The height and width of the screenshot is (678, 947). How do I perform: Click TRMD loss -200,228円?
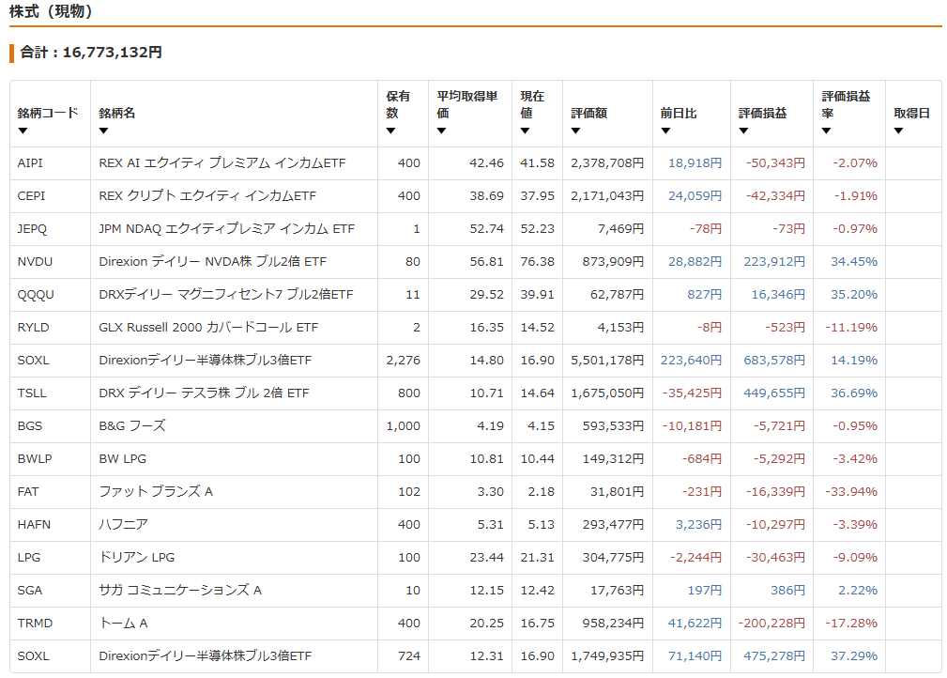tap(771, 623)
